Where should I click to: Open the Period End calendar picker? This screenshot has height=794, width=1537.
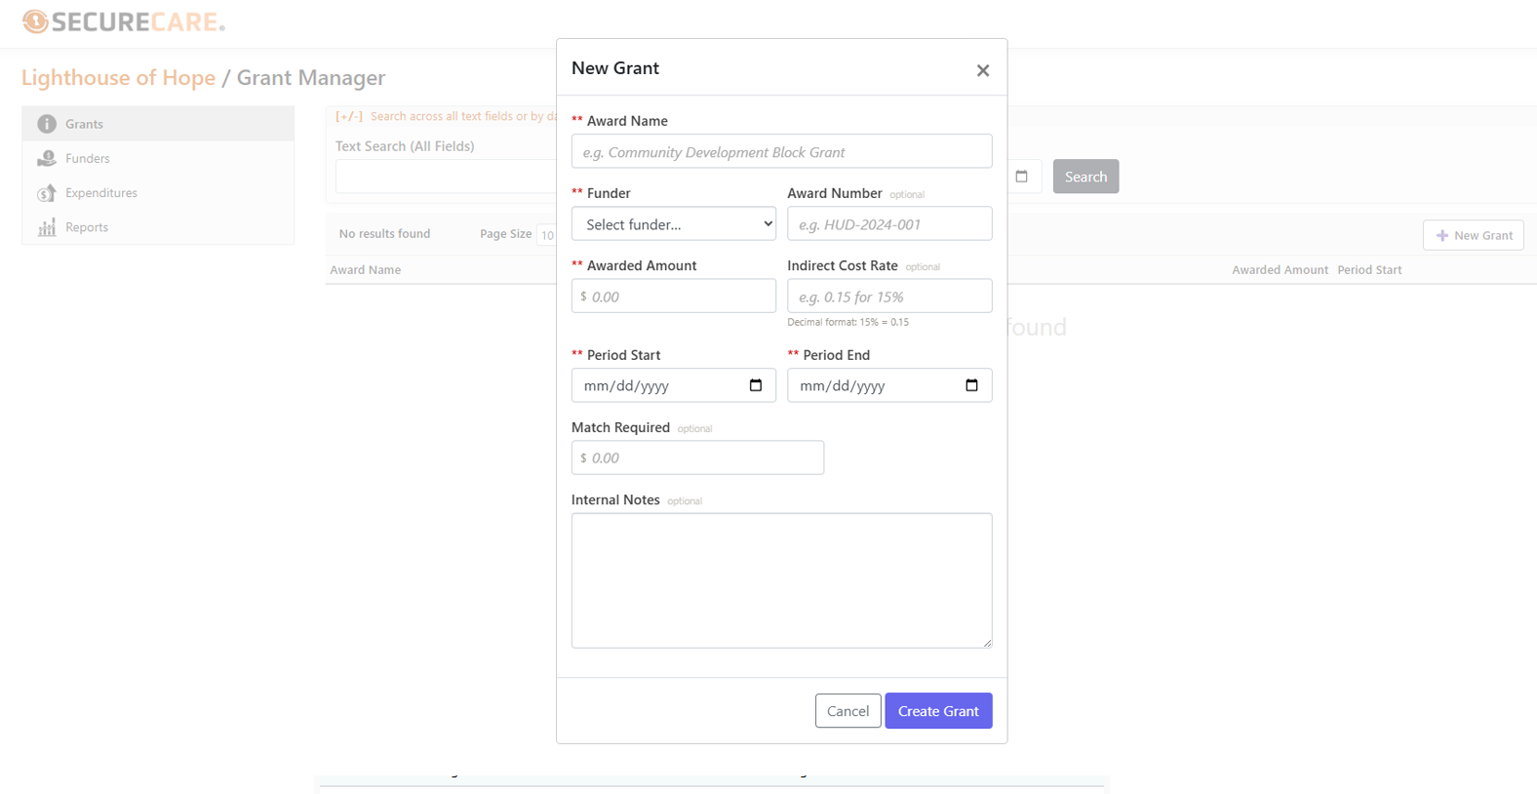(x=971, y=385)
